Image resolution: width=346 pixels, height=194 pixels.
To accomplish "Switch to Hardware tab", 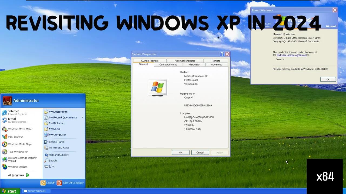I will pyautogui.click(x=194, y=65).
